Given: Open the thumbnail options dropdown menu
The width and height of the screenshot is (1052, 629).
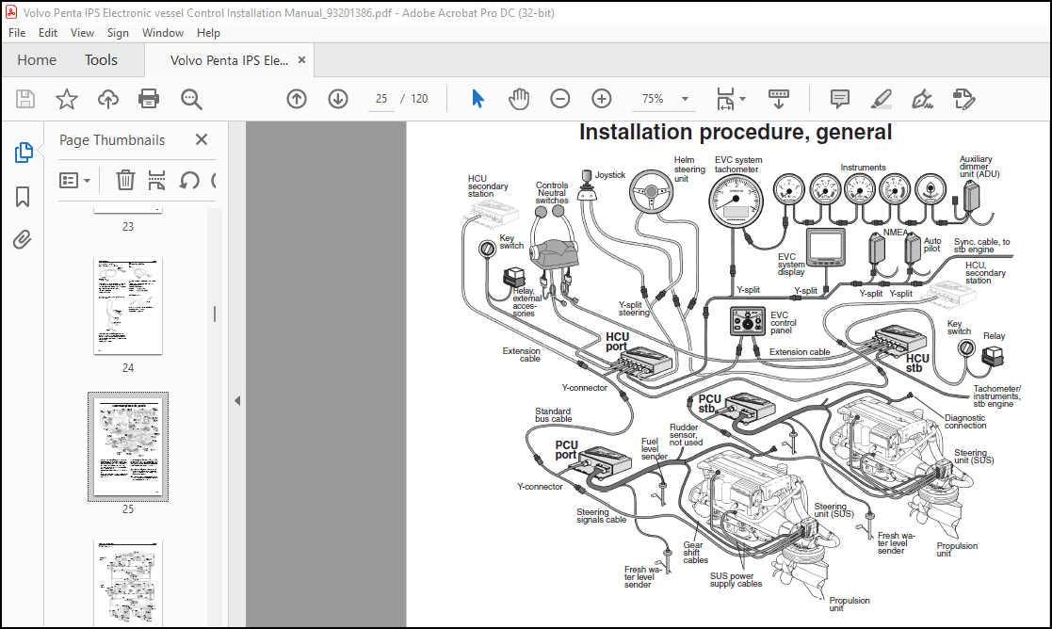Looking at the screenshot, I should (x=75, y=181).
